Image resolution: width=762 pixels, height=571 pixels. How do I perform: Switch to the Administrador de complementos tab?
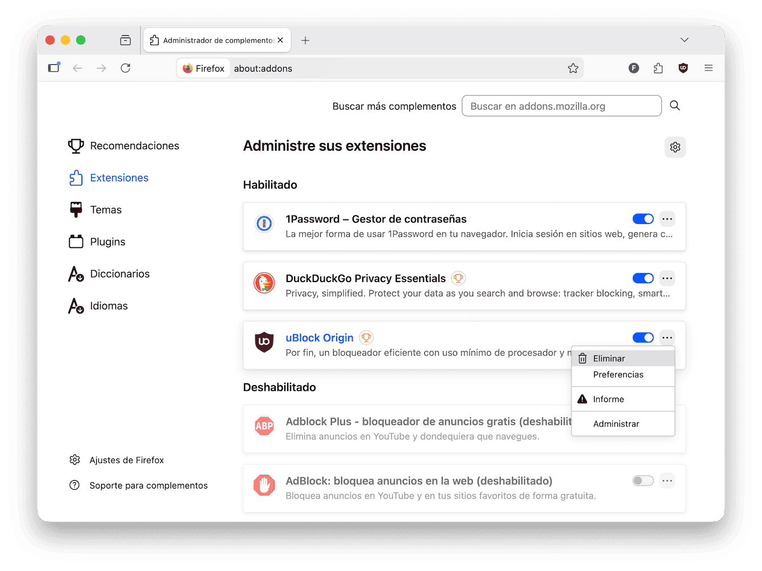tap(217, 40)
